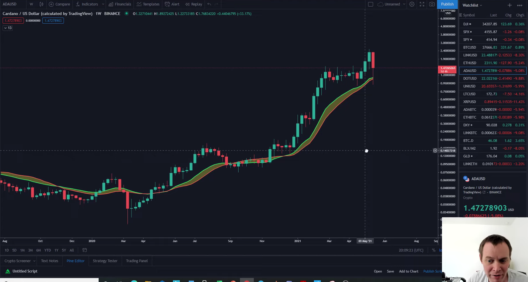Change the W timeframe interval
This screenshot has width=528, height=282.
(31, 4)
